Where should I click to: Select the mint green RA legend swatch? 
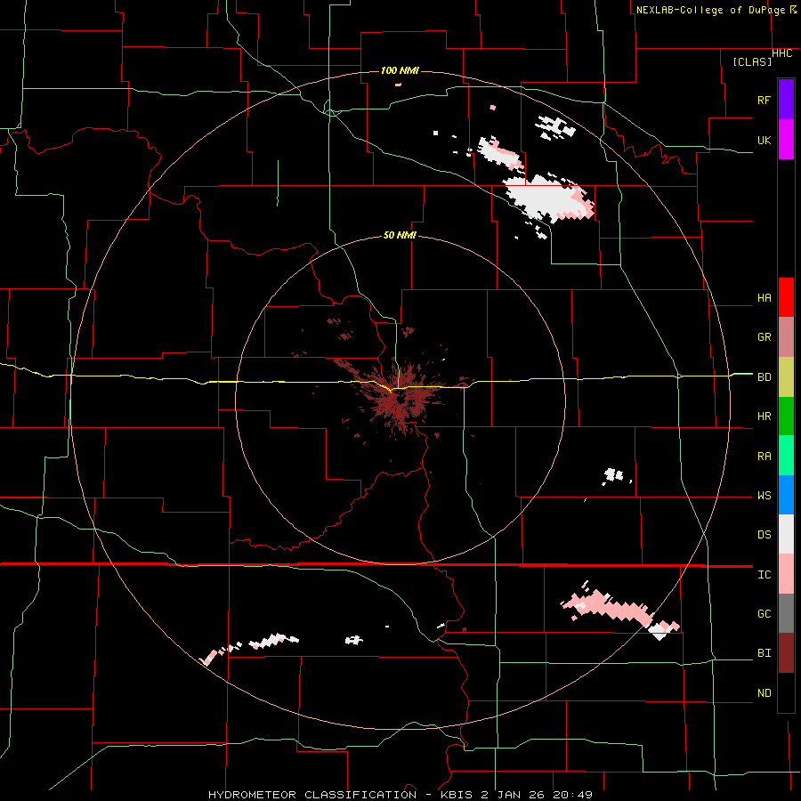(786, 456)
